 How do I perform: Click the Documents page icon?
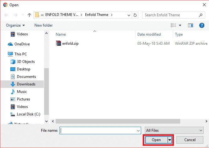(13, 77)
